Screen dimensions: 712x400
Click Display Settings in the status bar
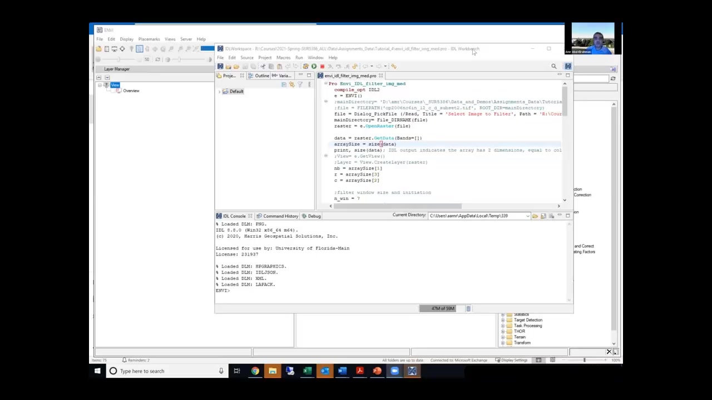click(x=514, y=360)
